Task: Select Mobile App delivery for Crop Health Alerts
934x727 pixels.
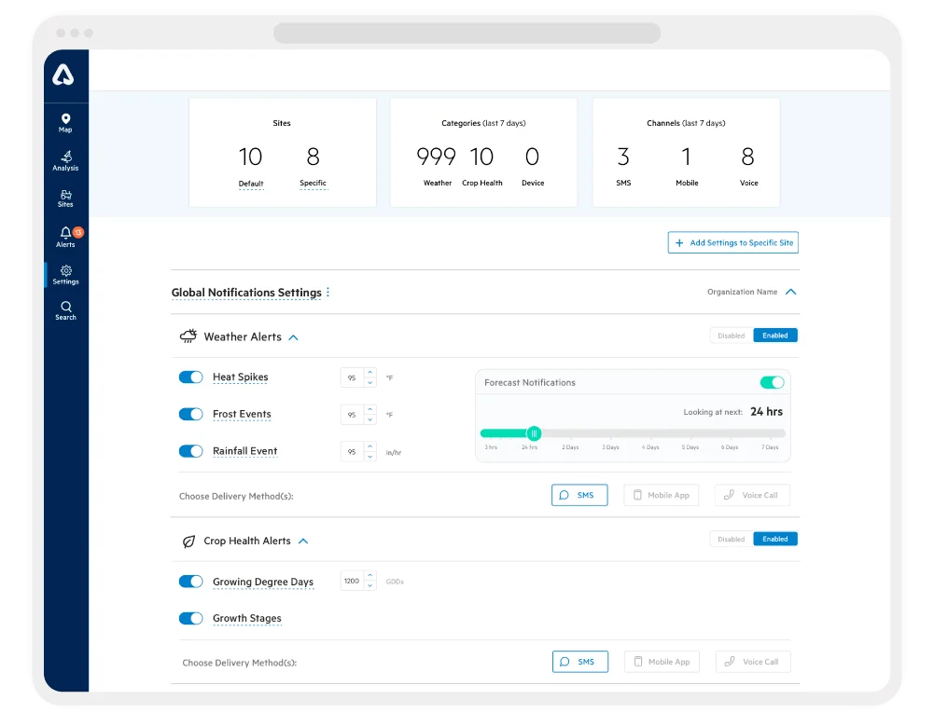Action: coord(662,662)
